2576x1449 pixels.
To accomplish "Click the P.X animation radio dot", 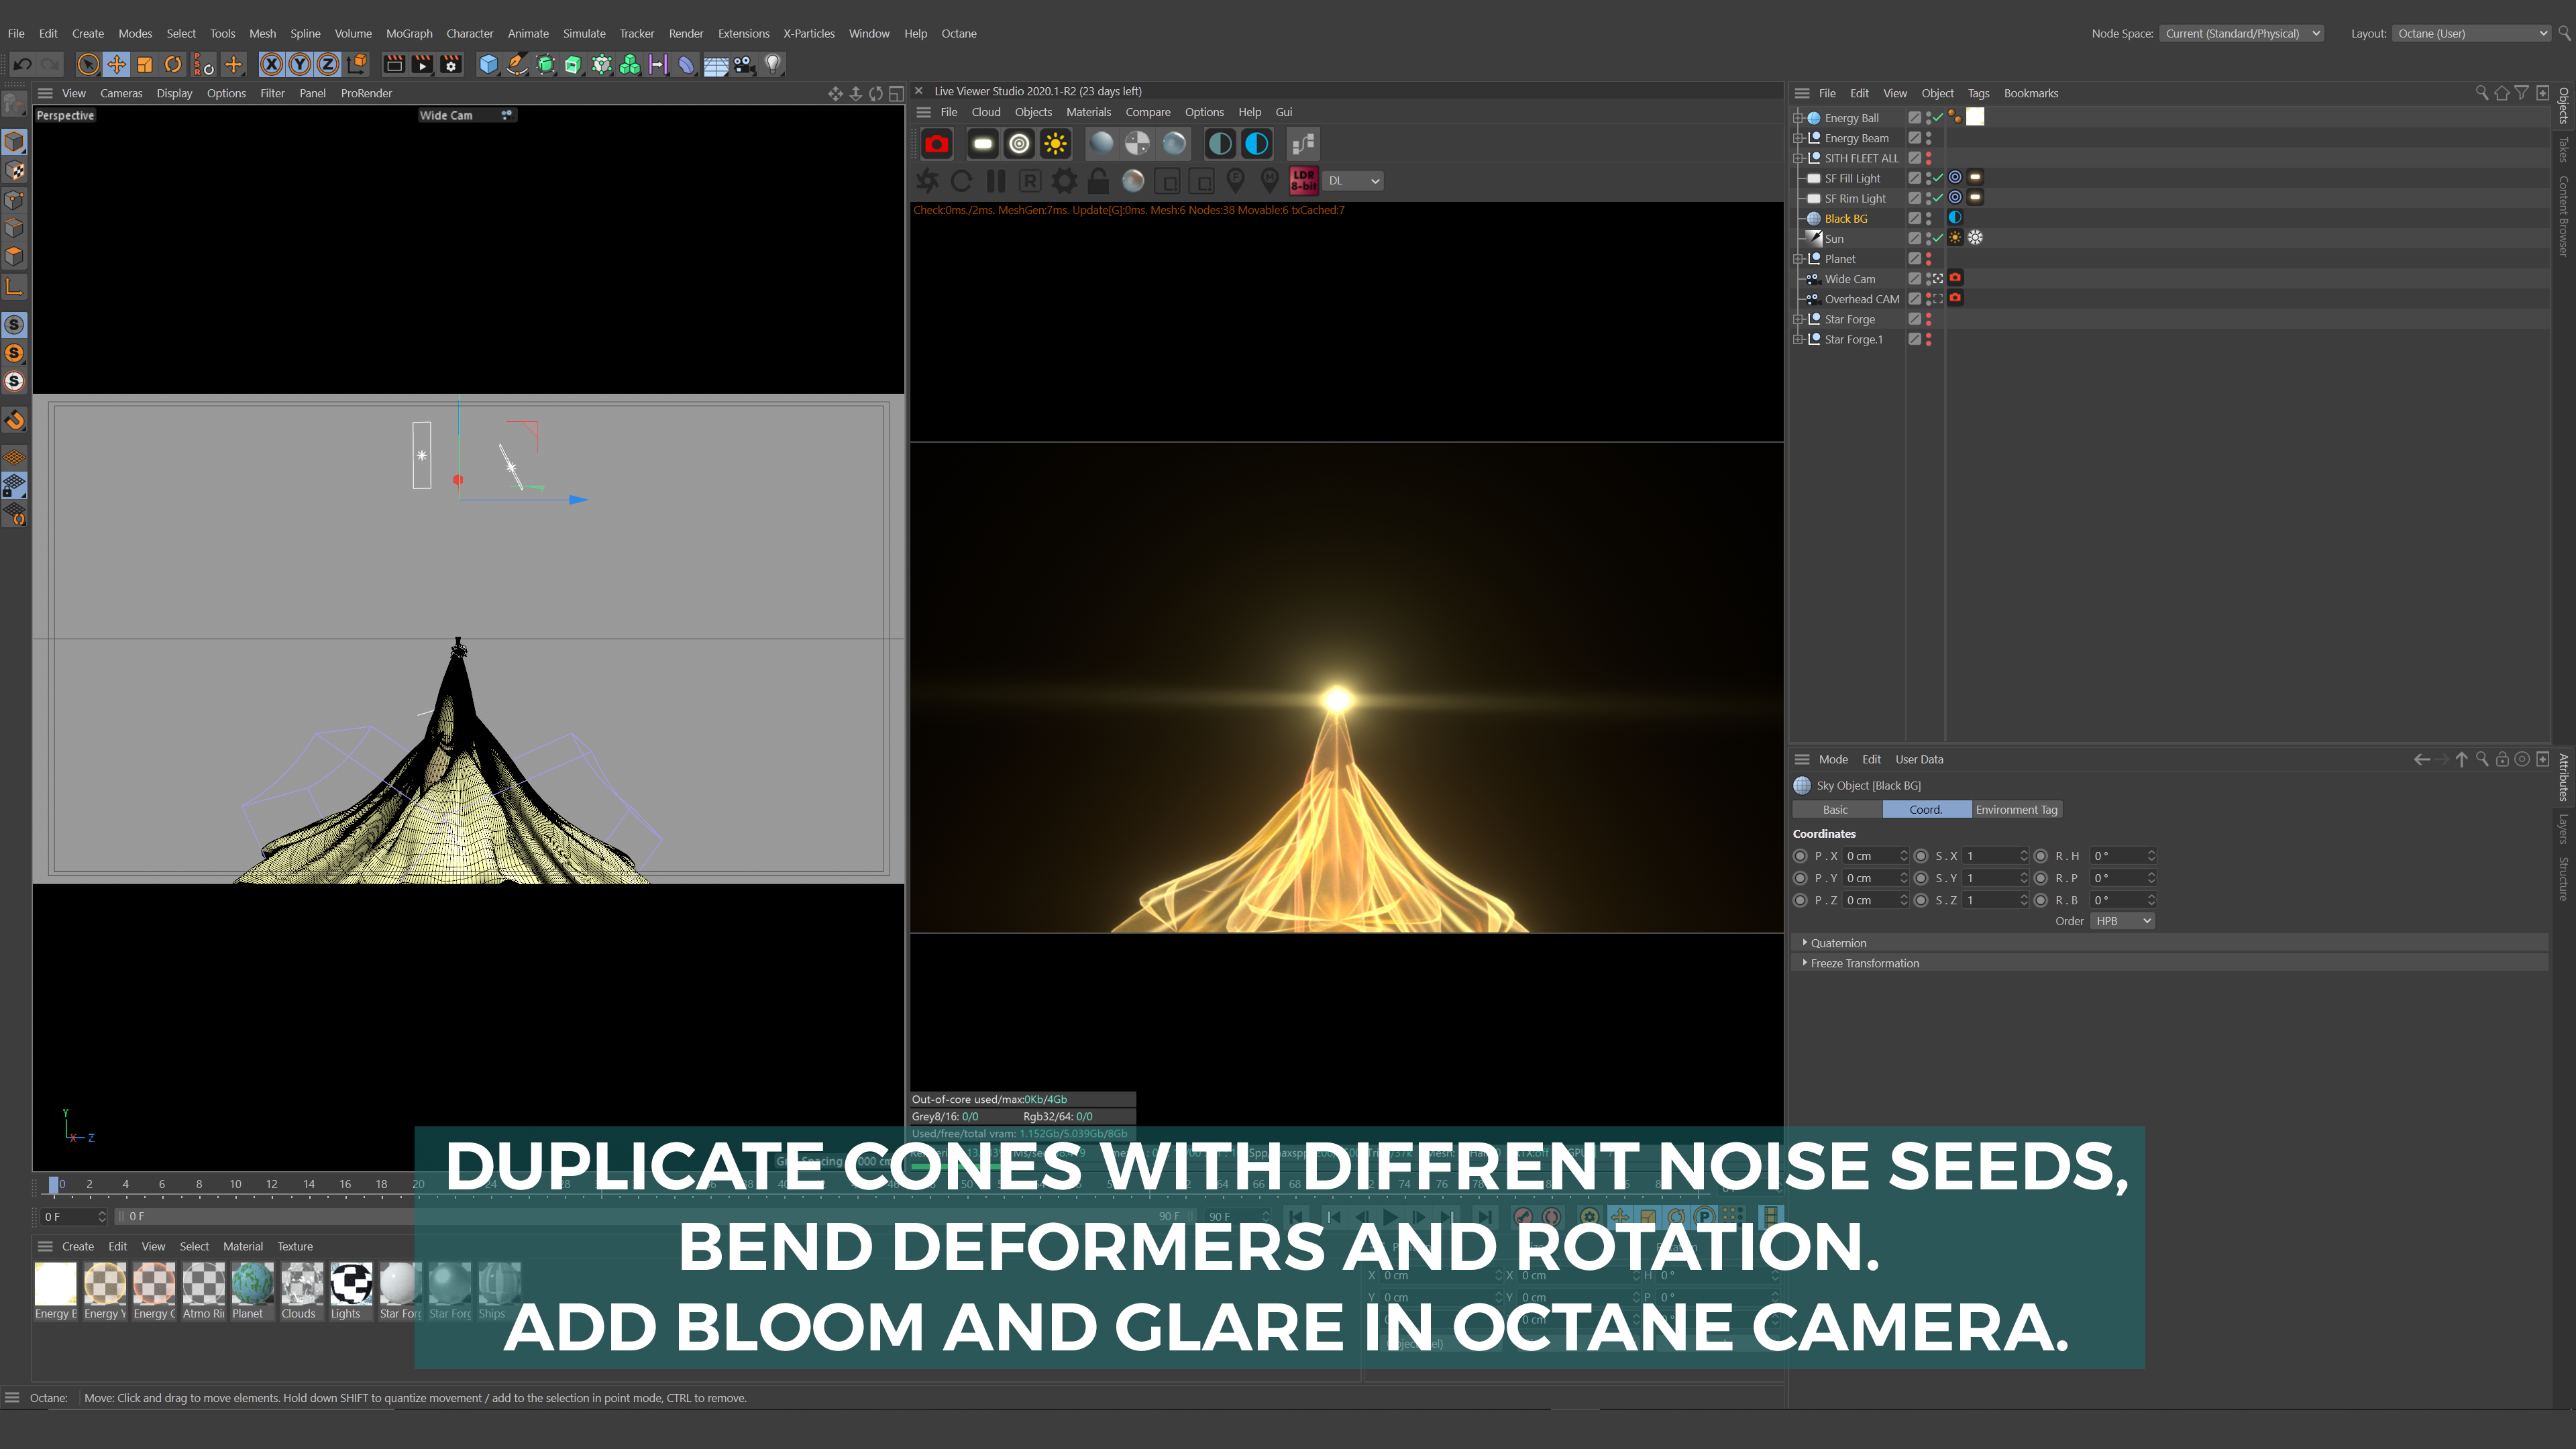I will tap(1800, 856).
